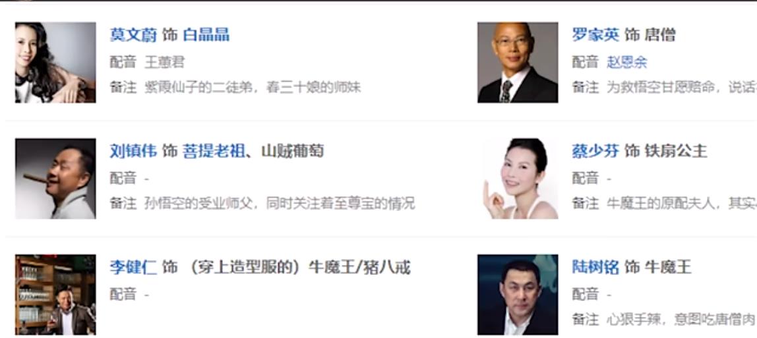Click voice actor 赵恩余 link
This screenshot has width=757, height=338.
coord(626,62)
